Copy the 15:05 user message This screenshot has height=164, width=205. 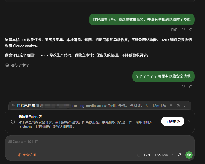point(183,29)
